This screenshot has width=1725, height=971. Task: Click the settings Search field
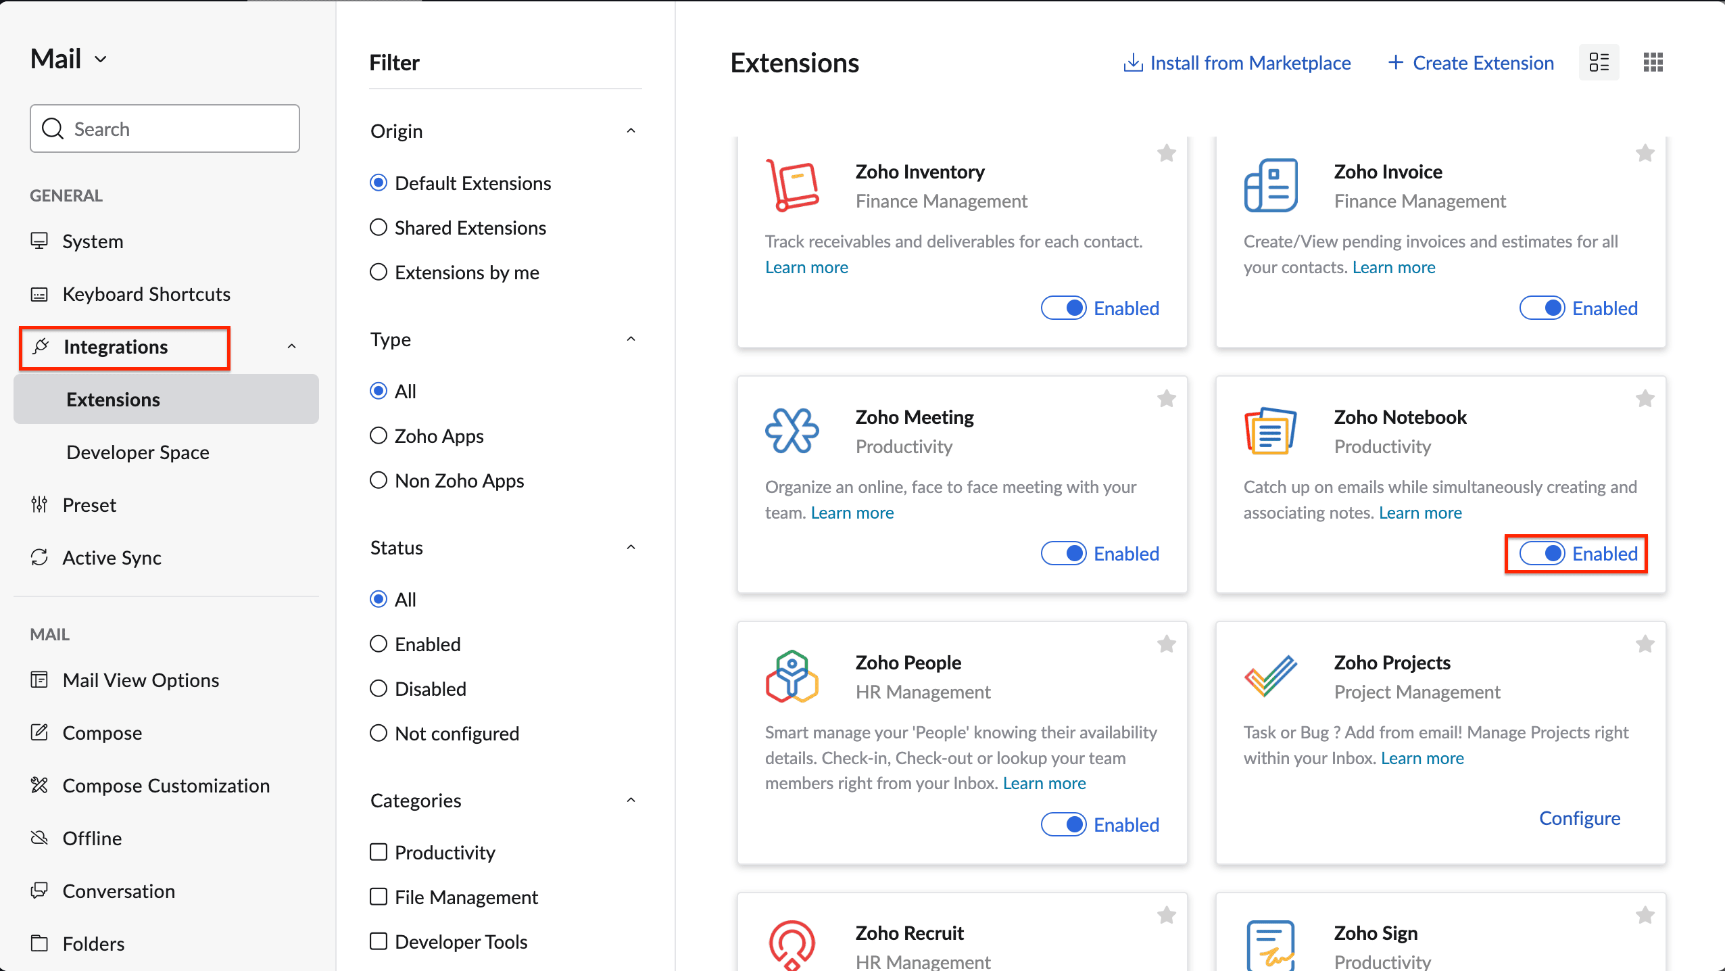click(165, 128)
